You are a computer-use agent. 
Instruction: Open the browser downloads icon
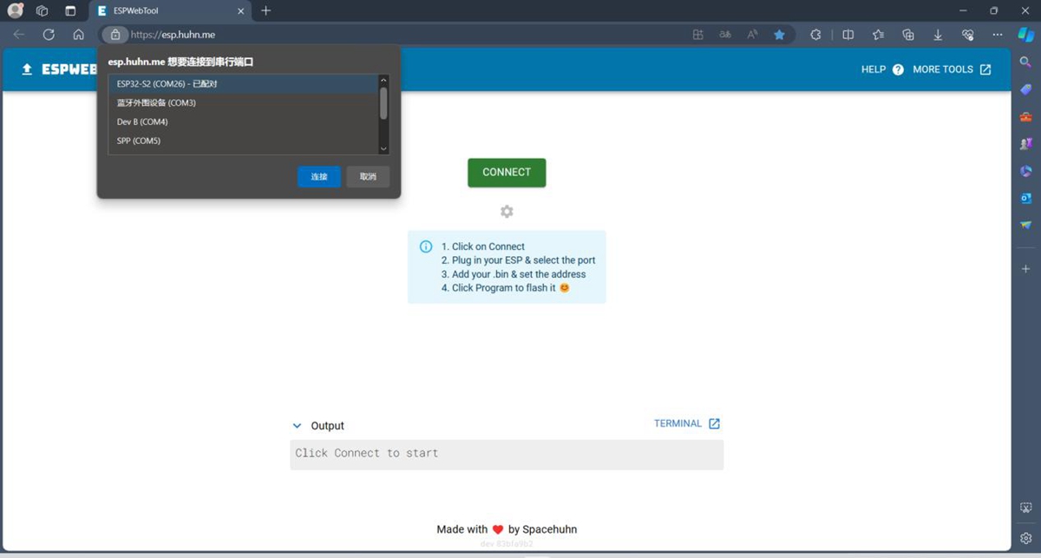(x=938, y=35)
